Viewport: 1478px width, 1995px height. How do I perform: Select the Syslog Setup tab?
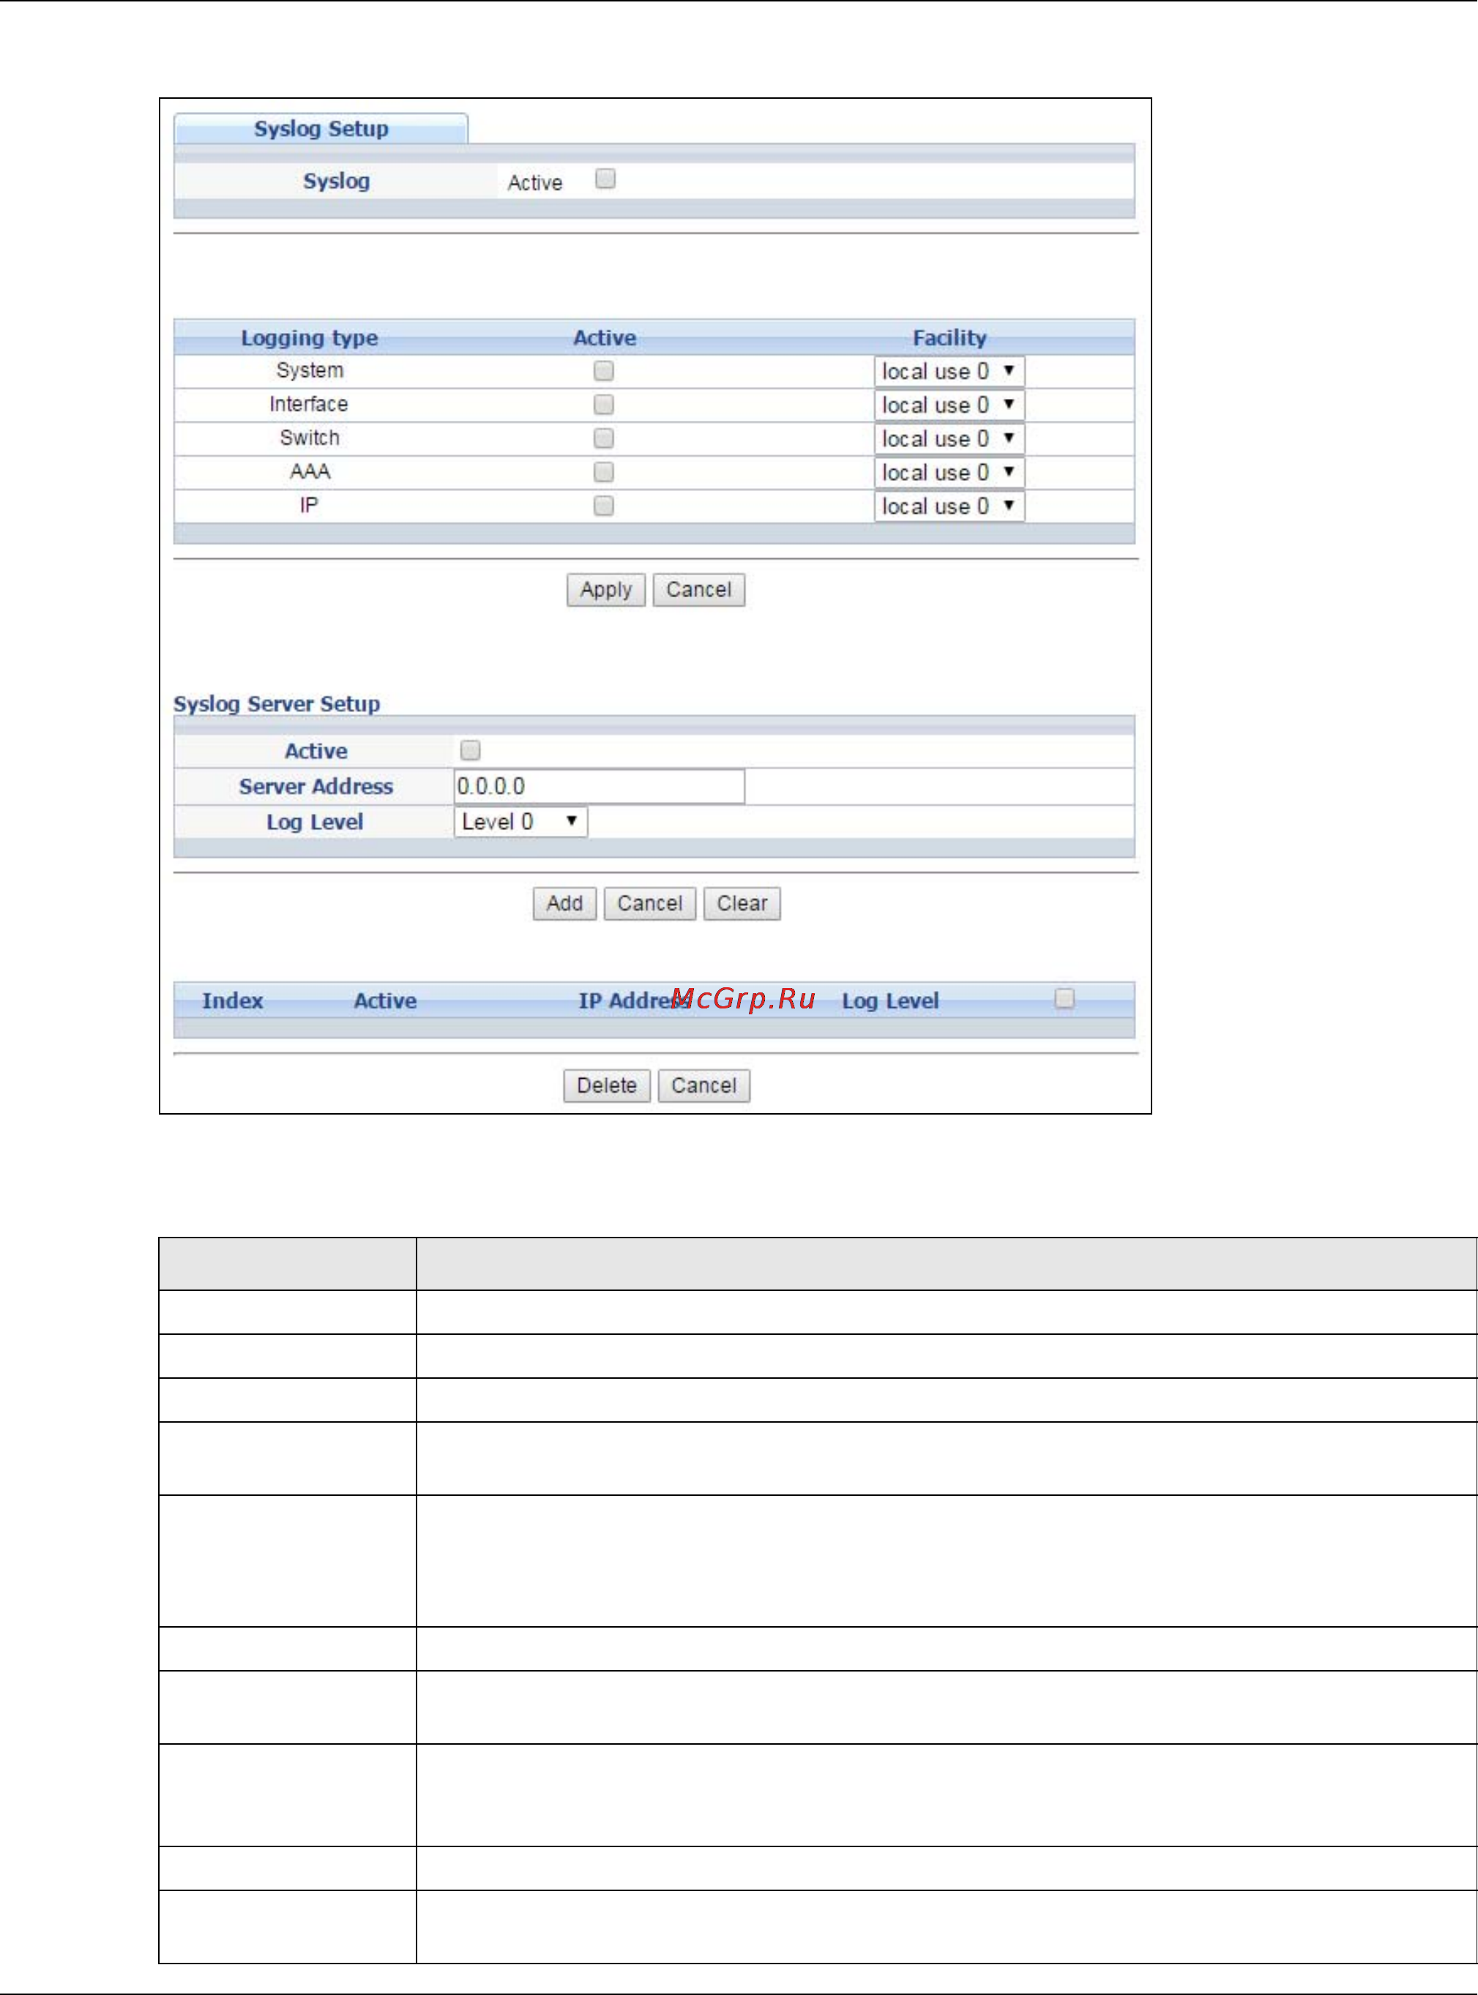point(321,129)
